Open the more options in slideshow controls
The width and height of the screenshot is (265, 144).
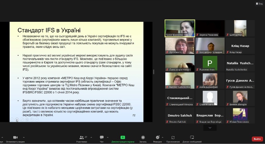click(x=37, y=120)
